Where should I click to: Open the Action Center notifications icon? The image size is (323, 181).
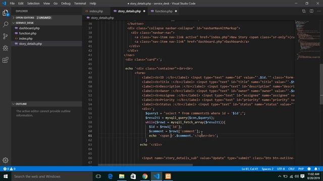point(302,176)
